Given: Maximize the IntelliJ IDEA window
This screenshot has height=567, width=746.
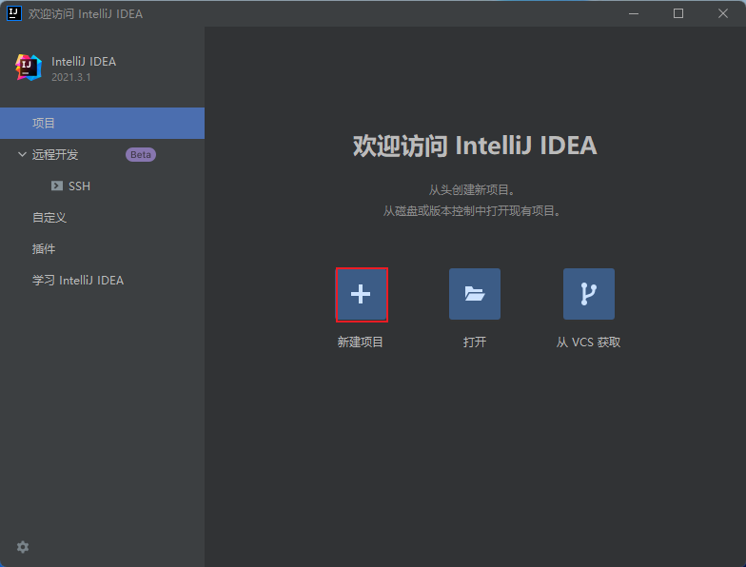Looking at the screenshot, I should [678, 13].
